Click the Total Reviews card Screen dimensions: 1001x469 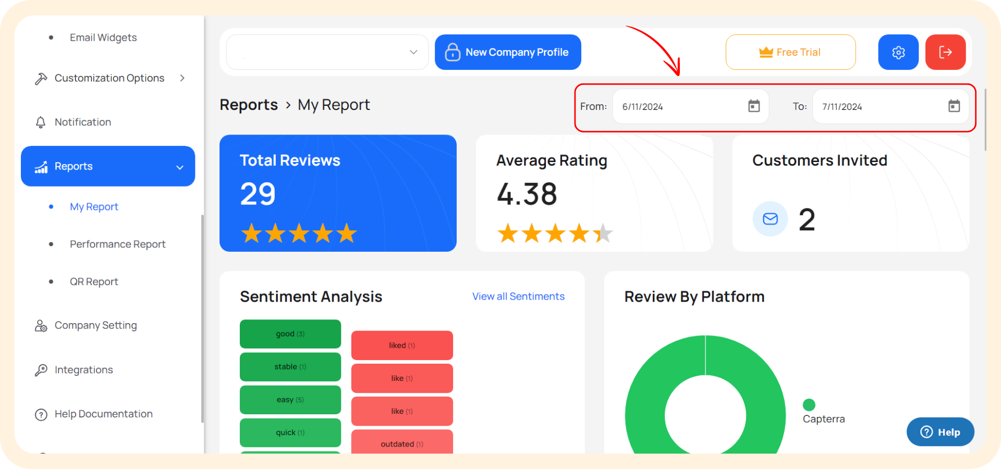(338, 193)
